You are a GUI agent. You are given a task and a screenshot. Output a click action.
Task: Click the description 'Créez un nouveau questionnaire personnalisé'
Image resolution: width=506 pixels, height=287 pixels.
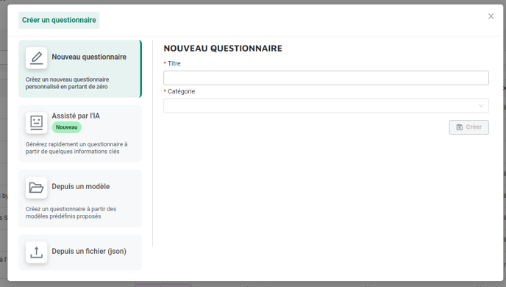point(67,83)
